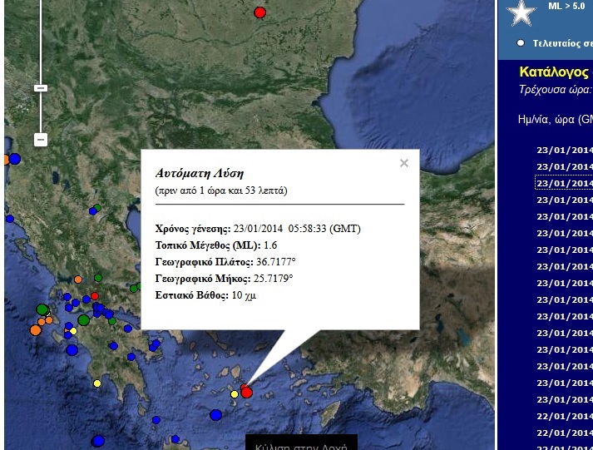This screenshot has width=593, height=450.
Task: Click the red earthquake marker at top of map
Action: [x=259, y=12]
